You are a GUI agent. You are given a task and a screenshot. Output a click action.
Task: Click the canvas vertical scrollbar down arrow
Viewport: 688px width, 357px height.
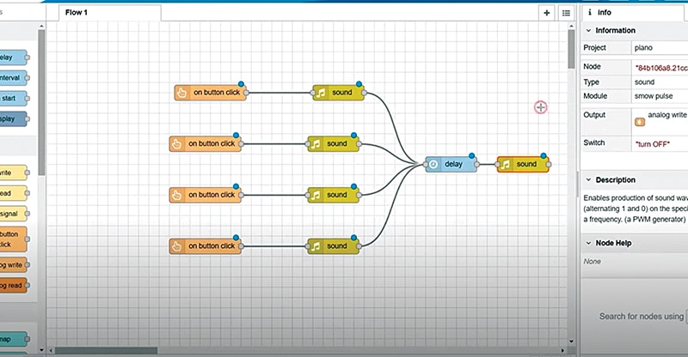pyautogui.click(x=571, y=342)
